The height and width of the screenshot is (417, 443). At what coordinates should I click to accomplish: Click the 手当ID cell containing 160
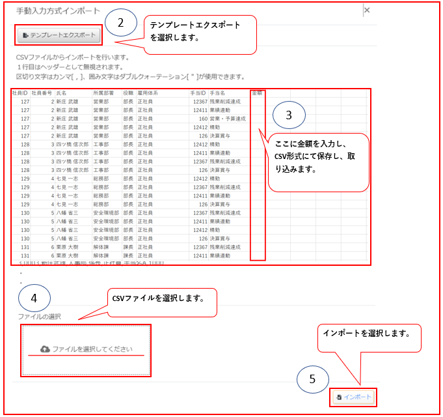point(203,119)
